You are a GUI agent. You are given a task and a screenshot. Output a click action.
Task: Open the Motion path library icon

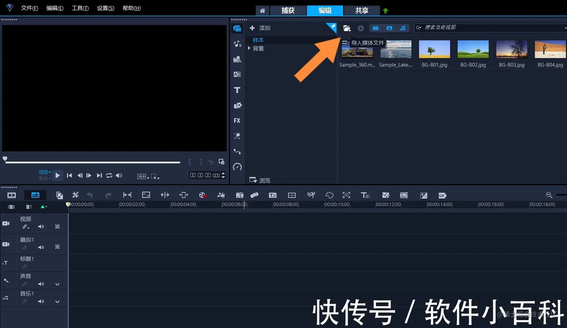coord(237,151)
